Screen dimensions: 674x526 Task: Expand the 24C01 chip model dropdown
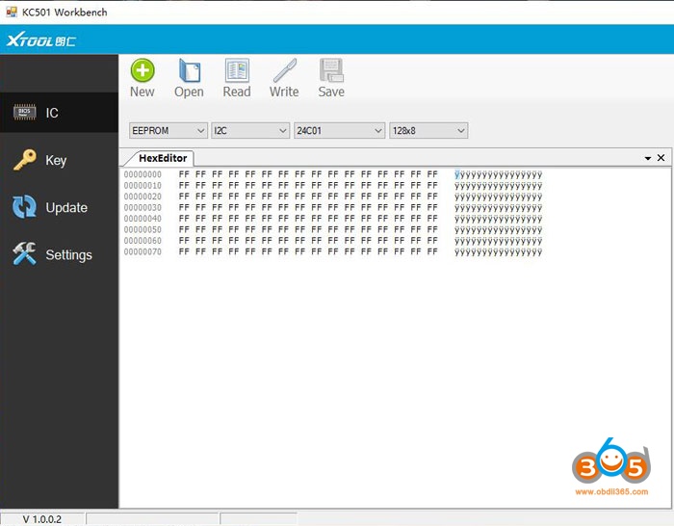click(x=339, y=130)
